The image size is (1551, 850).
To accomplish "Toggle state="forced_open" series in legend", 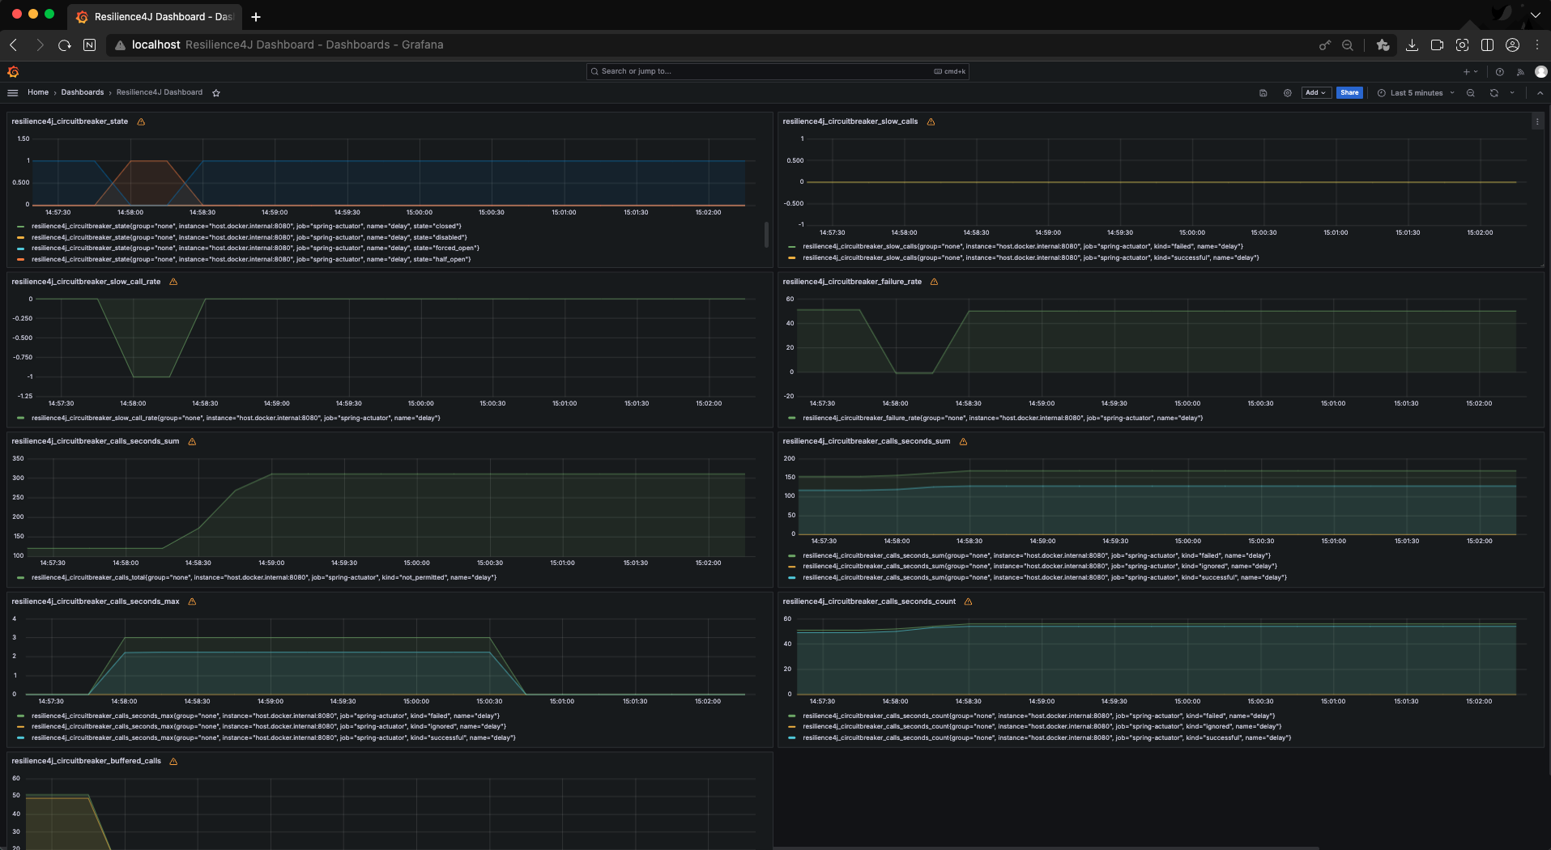I will [x=255, y=248].
